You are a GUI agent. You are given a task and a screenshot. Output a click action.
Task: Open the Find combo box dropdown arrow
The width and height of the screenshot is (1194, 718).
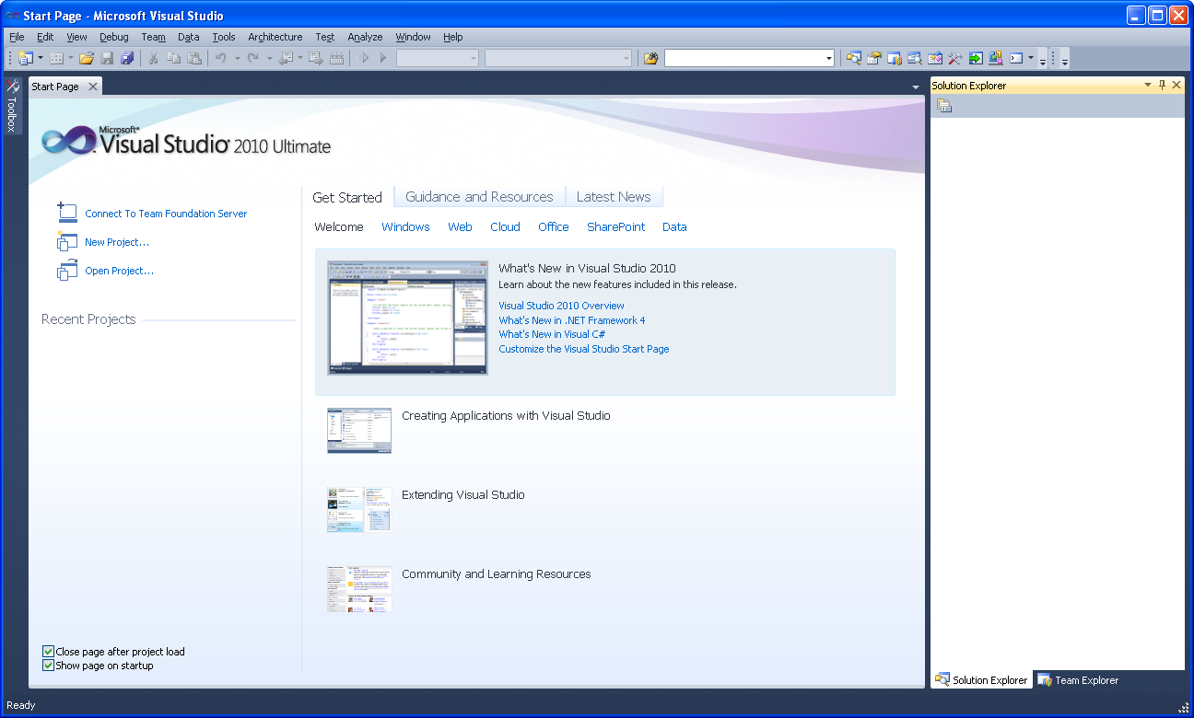829,58
